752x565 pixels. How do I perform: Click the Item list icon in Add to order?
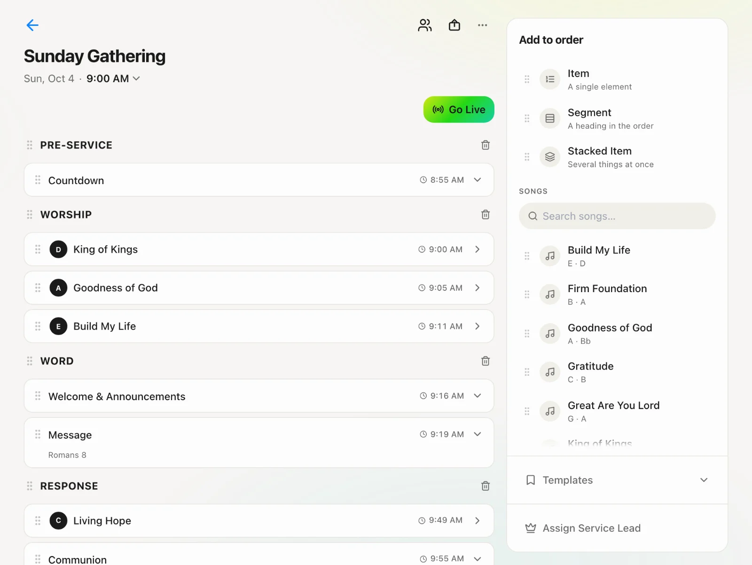550,79
